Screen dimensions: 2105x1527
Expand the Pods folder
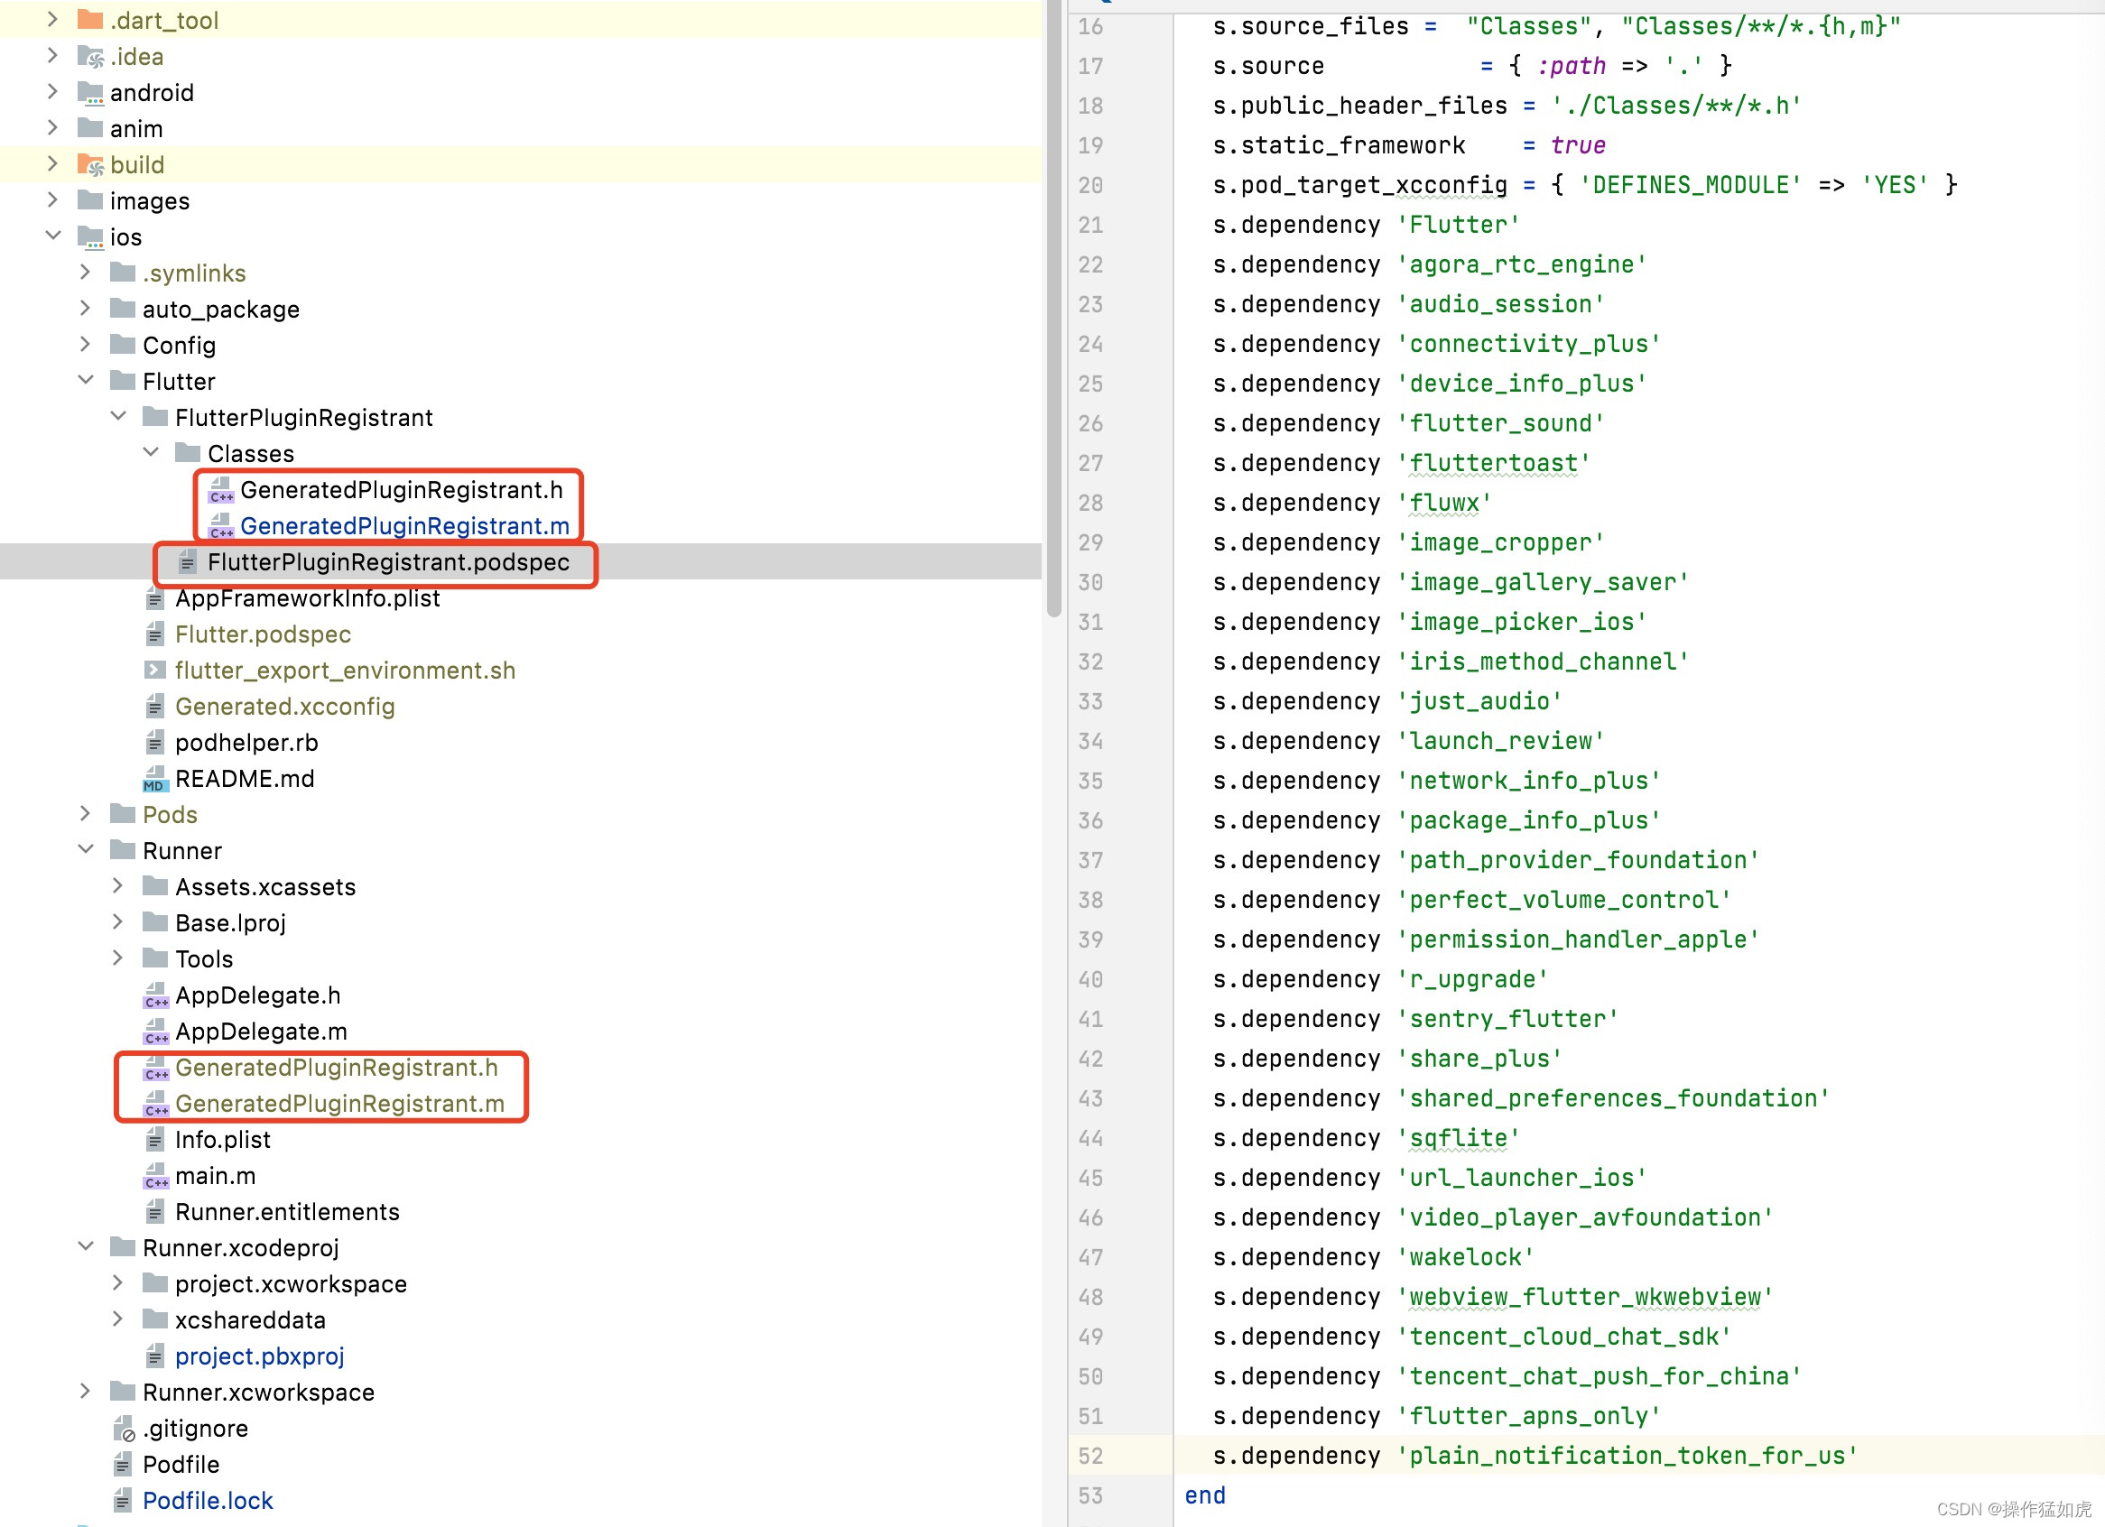click(86, 812)
